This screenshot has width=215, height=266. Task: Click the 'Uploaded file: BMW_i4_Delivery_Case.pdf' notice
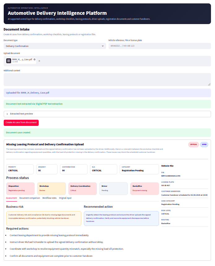[x=107, y=93]
